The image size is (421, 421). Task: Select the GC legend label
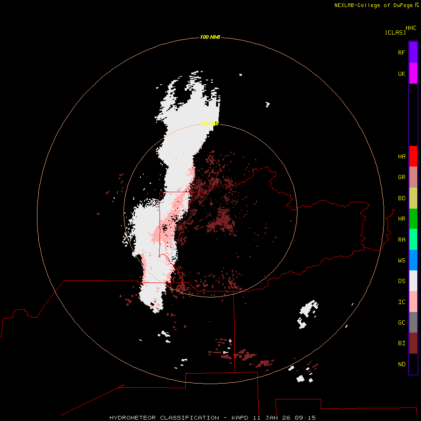[x=401, y=323]
